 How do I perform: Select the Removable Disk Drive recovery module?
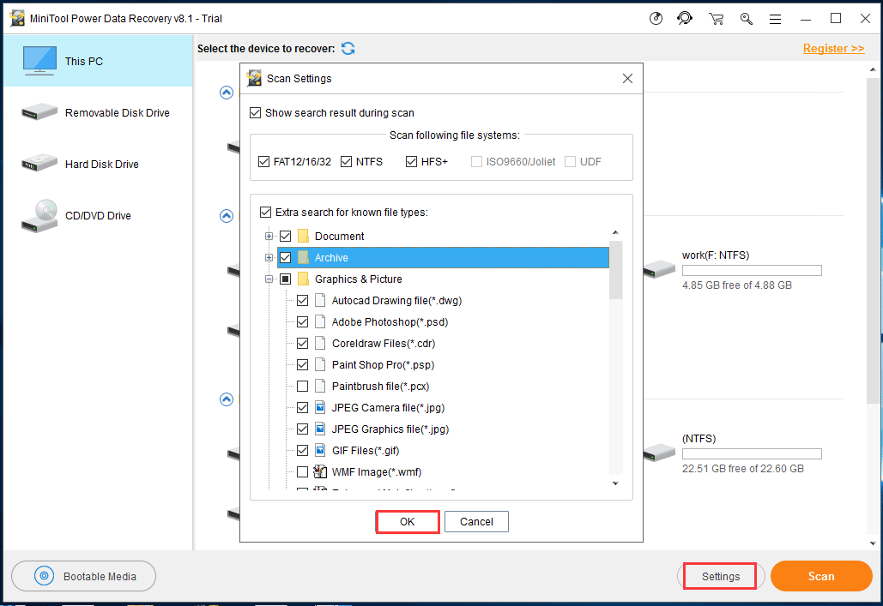tap(119, 112)
